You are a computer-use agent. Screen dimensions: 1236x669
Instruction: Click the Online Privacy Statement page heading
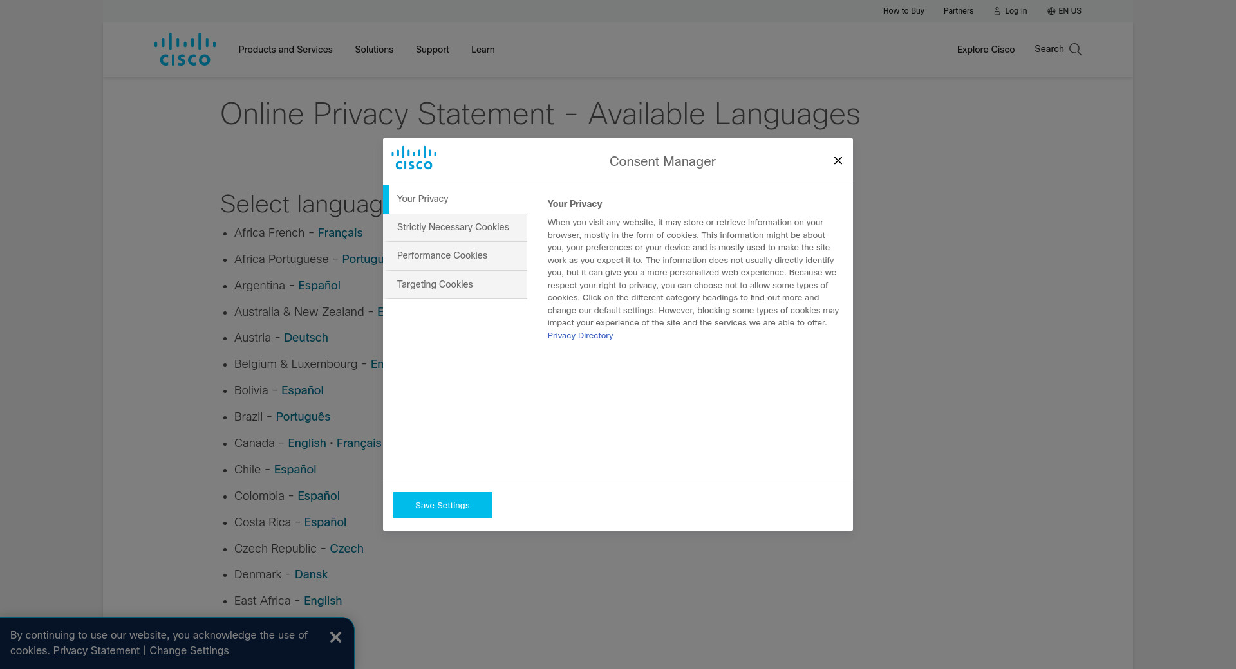(540, 115)
